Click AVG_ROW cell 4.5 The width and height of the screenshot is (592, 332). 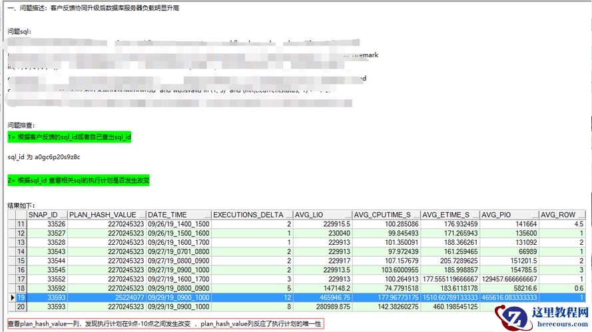pyautogui.click(x=562, y=224)
